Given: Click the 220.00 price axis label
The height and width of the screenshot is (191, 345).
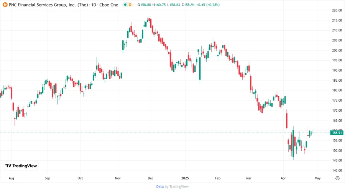Looking at the screenshot, I should [x=337, y=10].
